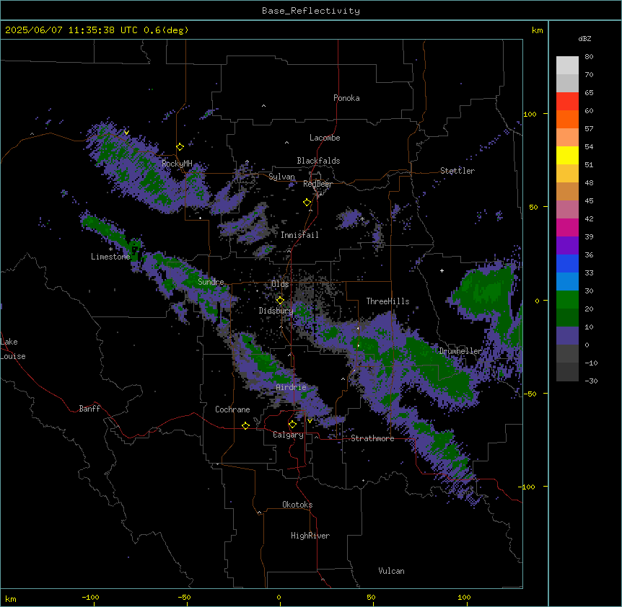Click the -50 tick on the bottom axis

coord(184,597)
